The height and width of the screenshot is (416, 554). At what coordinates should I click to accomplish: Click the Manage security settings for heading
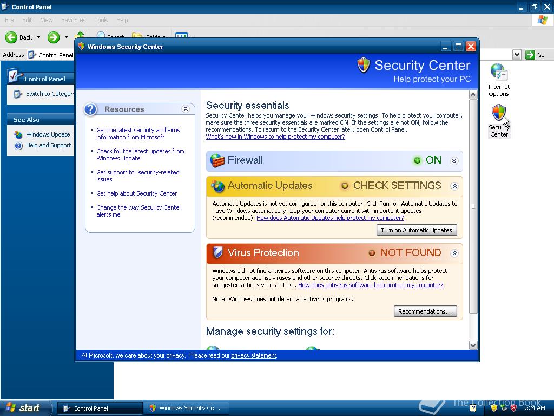[270, 331]
